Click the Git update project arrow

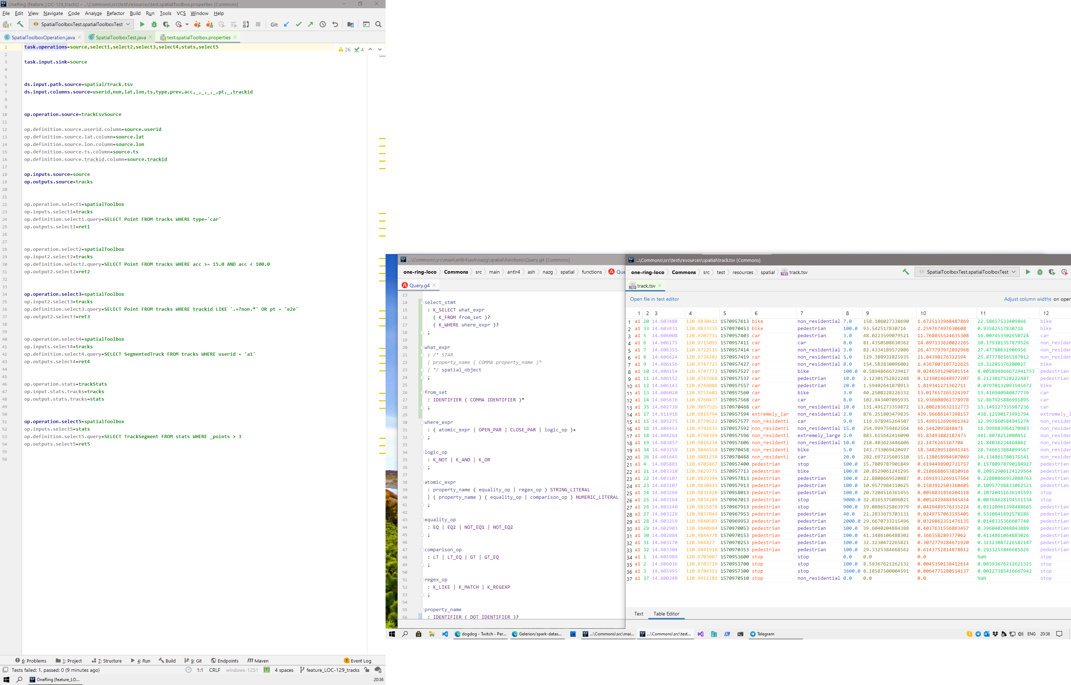tap(287, 25)
